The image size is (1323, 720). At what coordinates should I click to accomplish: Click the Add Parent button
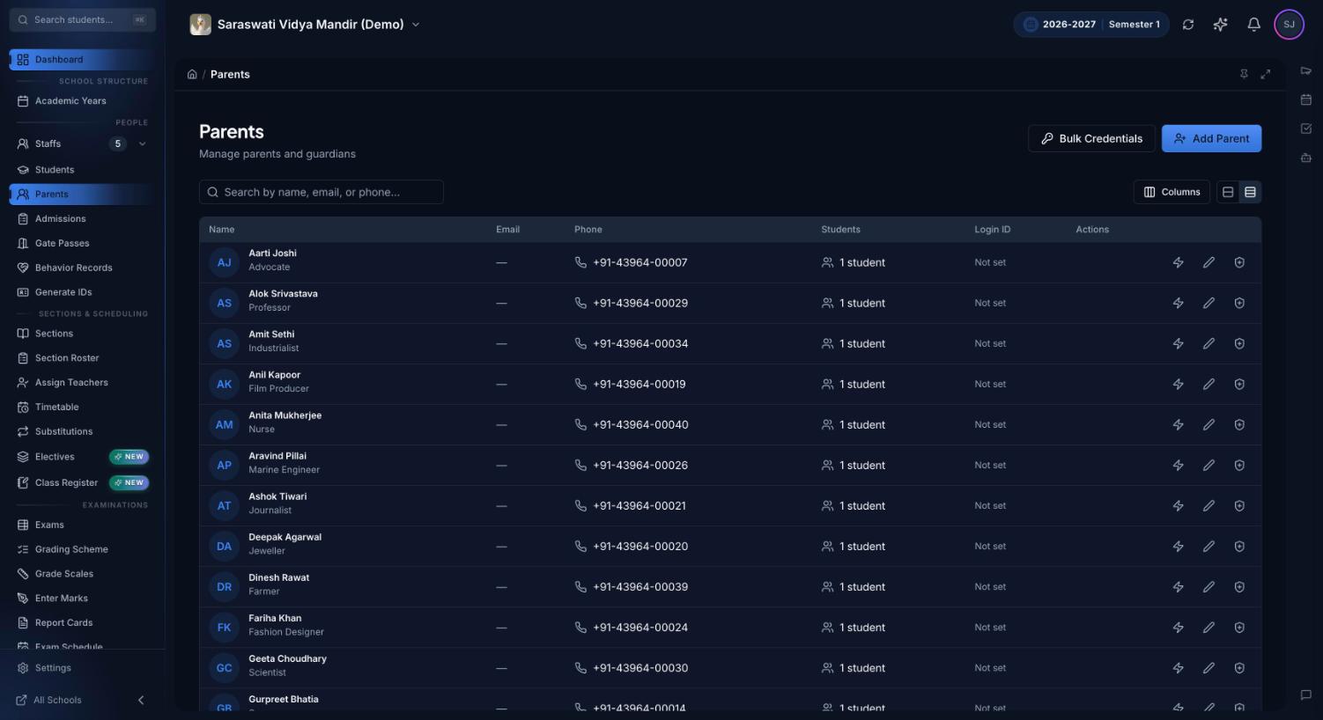1211,138
